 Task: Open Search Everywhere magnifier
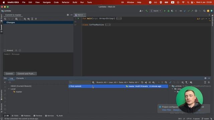(204, 11)
